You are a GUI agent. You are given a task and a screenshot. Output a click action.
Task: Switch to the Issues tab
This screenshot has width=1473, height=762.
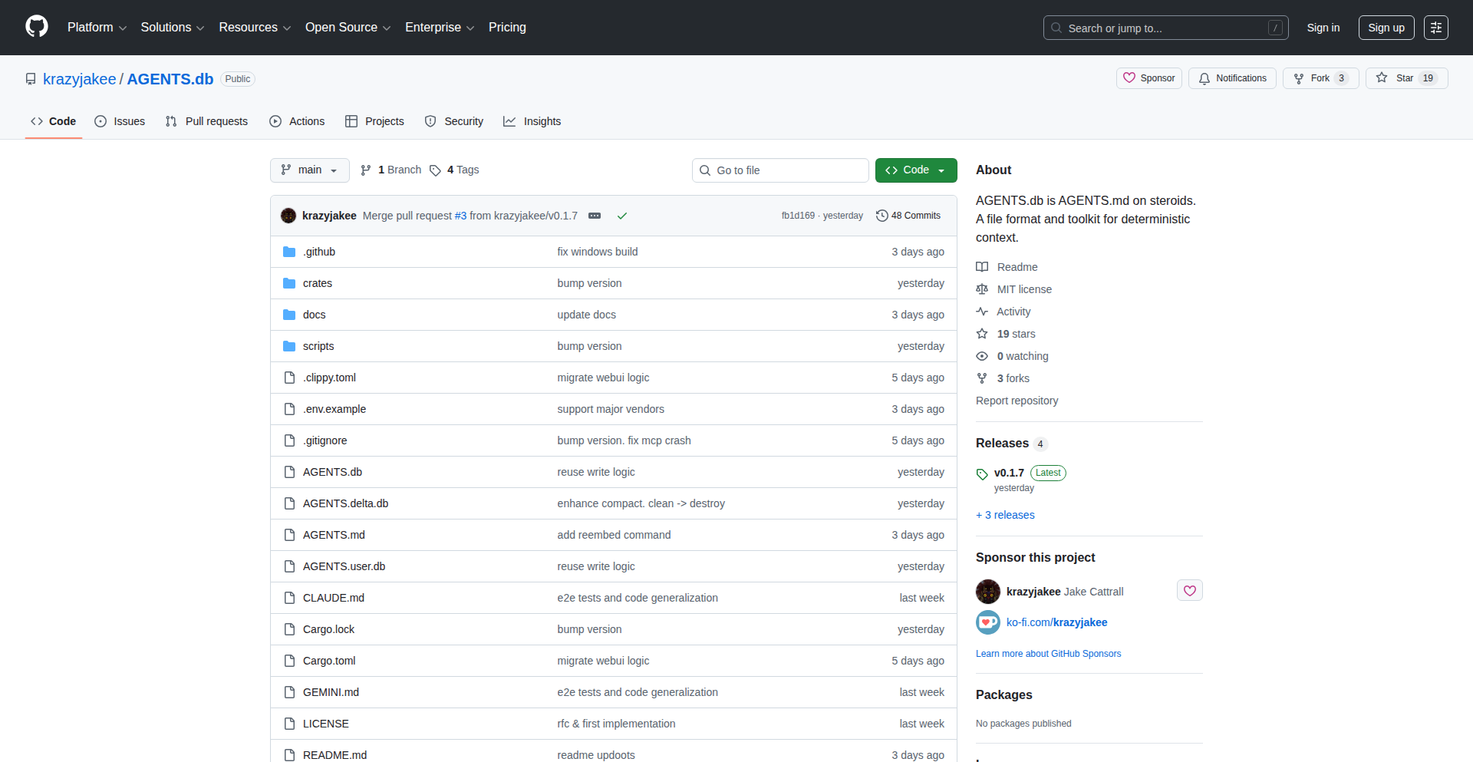click(x=120, y=121)
